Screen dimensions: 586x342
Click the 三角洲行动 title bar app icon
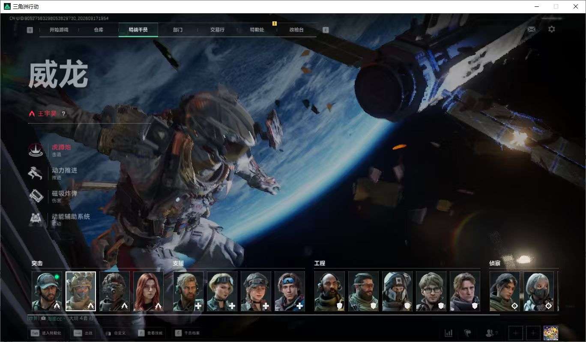point(7,6)
